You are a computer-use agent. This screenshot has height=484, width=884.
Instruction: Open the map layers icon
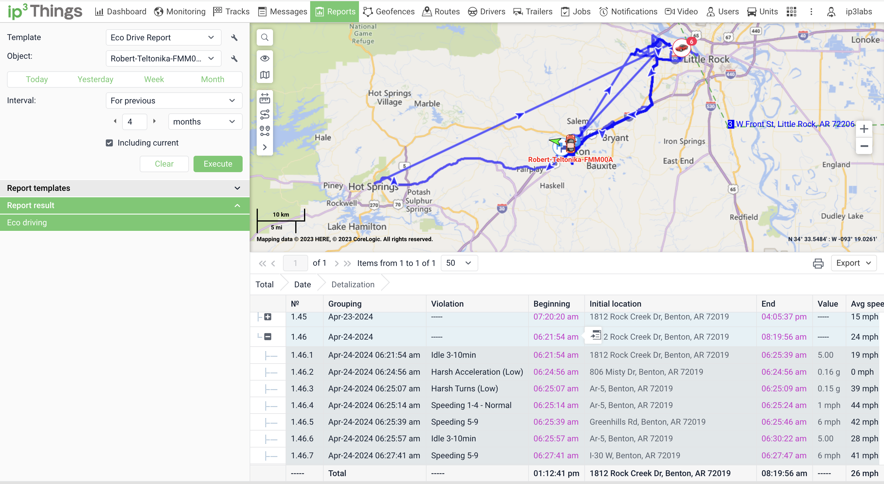265,75
